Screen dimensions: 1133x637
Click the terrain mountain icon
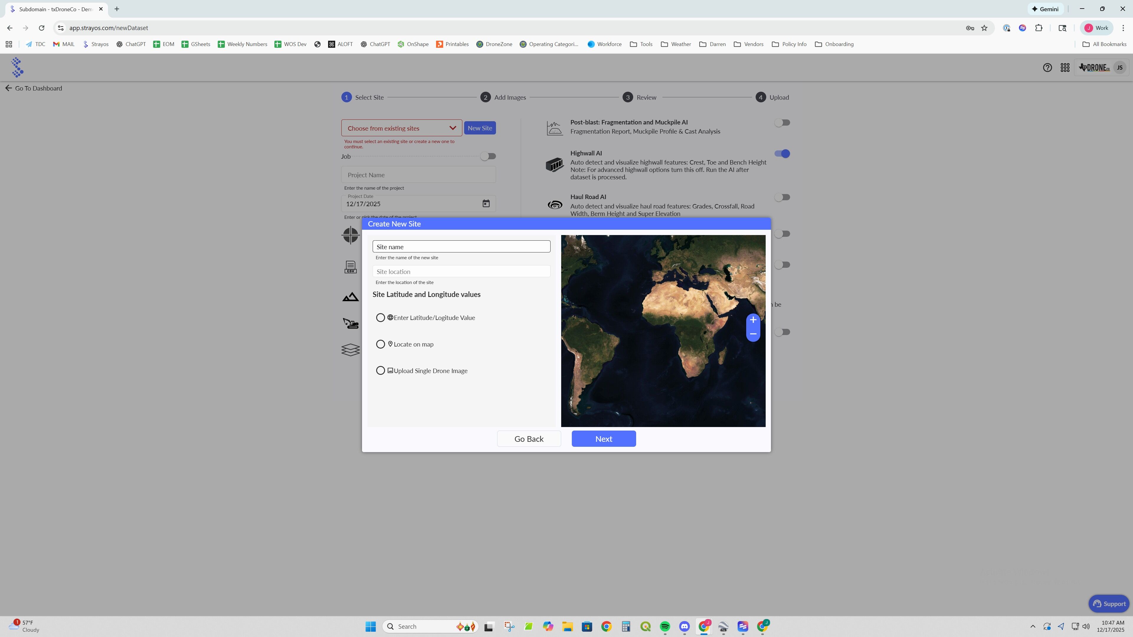[x=351, y=297]
